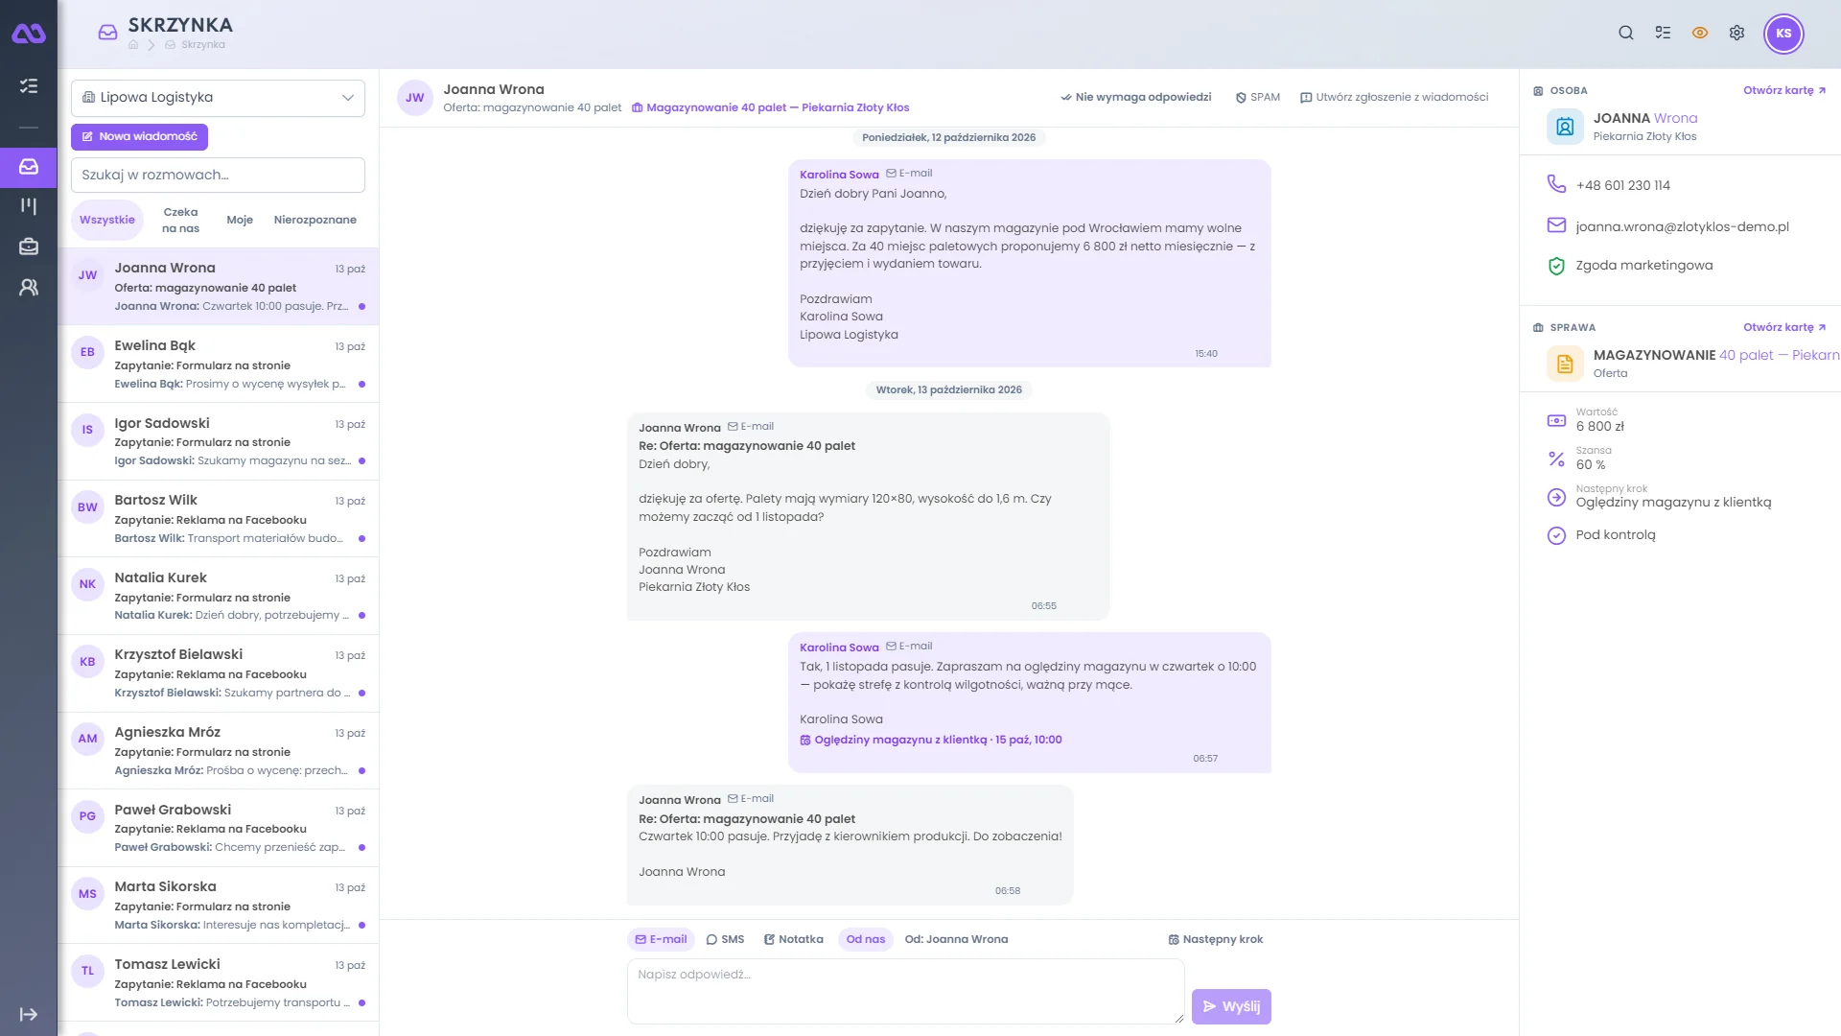Click the Zgoda marketingowa shield icon
Screen dimensions: 1841x1036
coord(1556,266)
